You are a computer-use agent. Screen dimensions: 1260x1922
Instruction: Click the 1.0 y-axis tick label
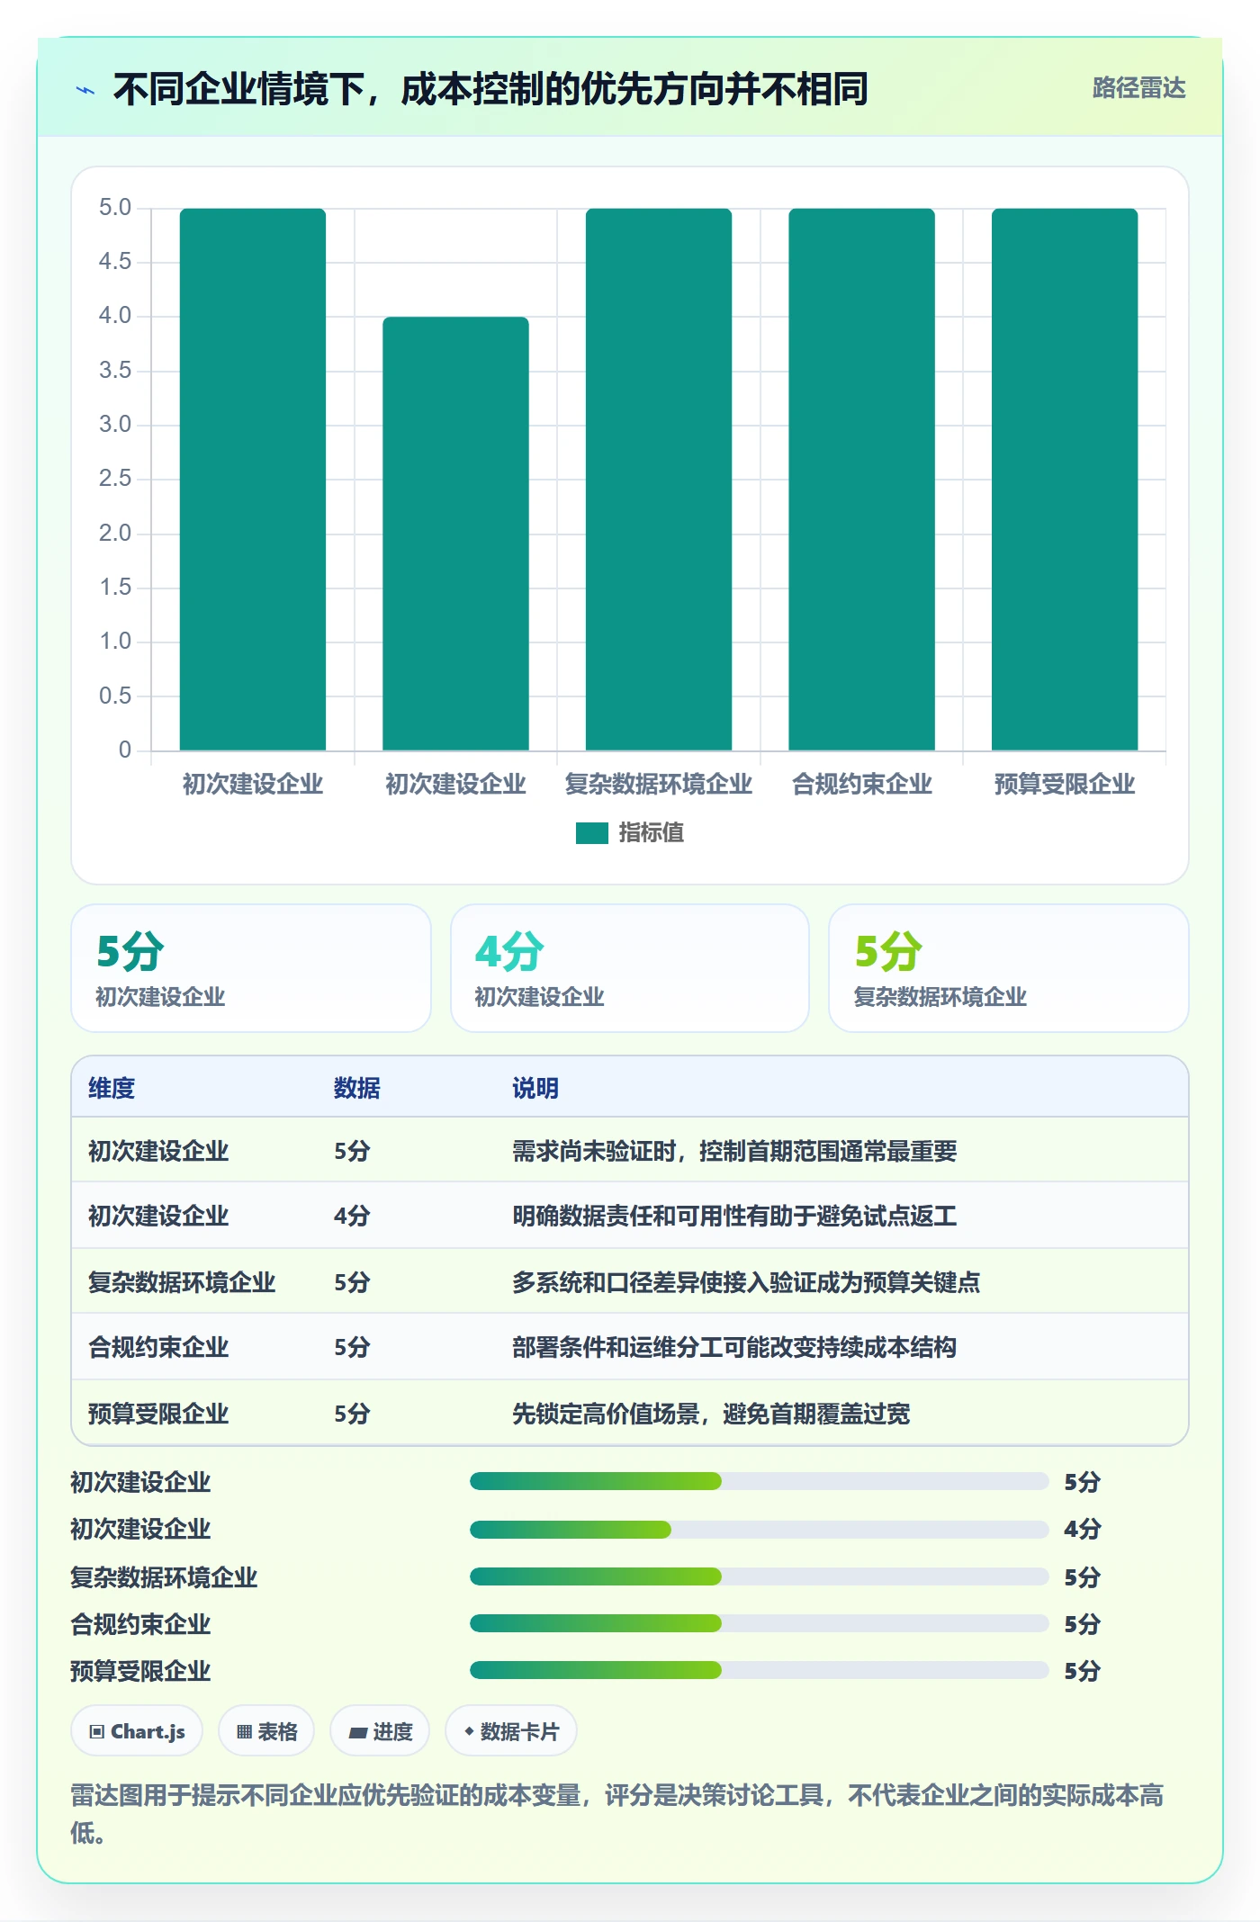[x=115, y=642]
